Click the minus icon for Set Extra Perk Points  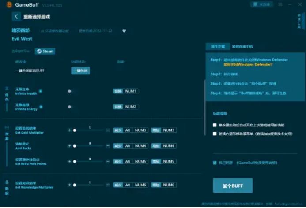pyautogui.click(x=108, y=161)
